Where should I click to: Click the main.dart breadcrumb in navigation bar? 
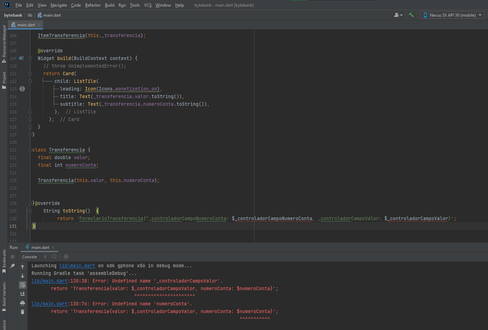[49, 15]
